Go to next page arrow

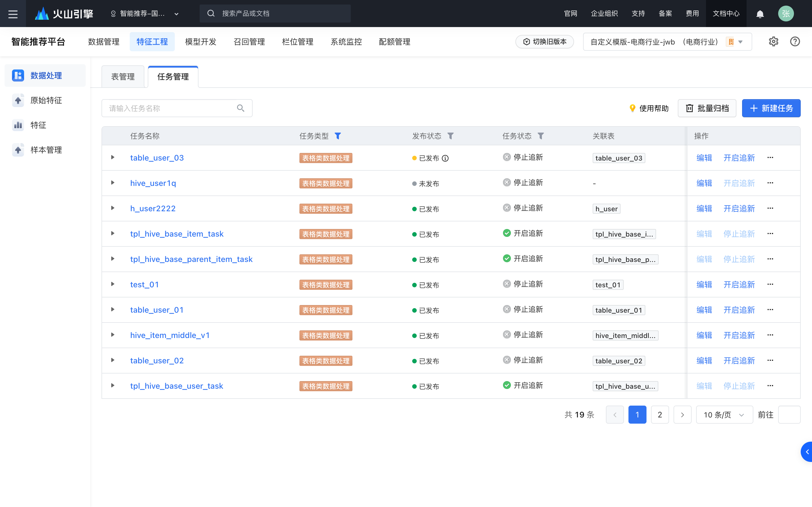tap(682, 415)
